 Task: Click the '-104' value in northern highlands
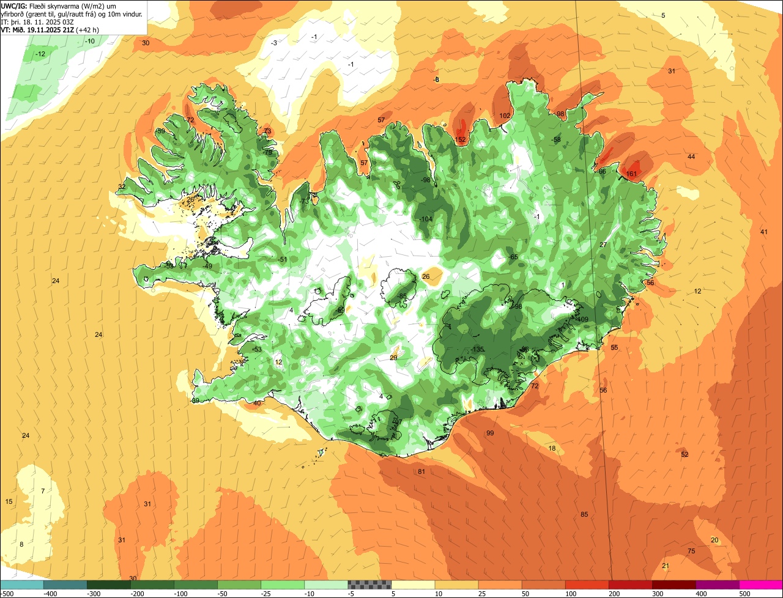coord(425,220)
